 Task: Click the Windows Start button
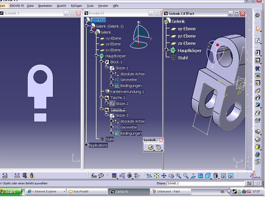pyautogui.click(x=11, y=191)
